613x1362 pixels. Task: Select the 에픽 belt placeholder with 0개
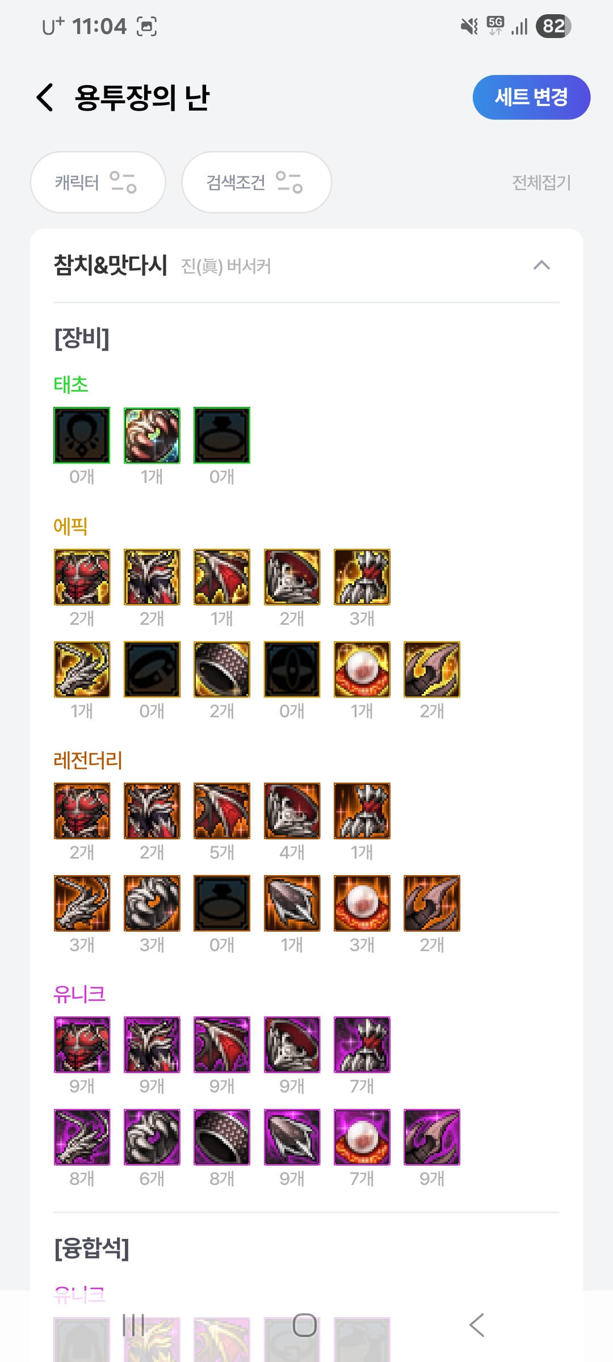[x=152, y=670]
